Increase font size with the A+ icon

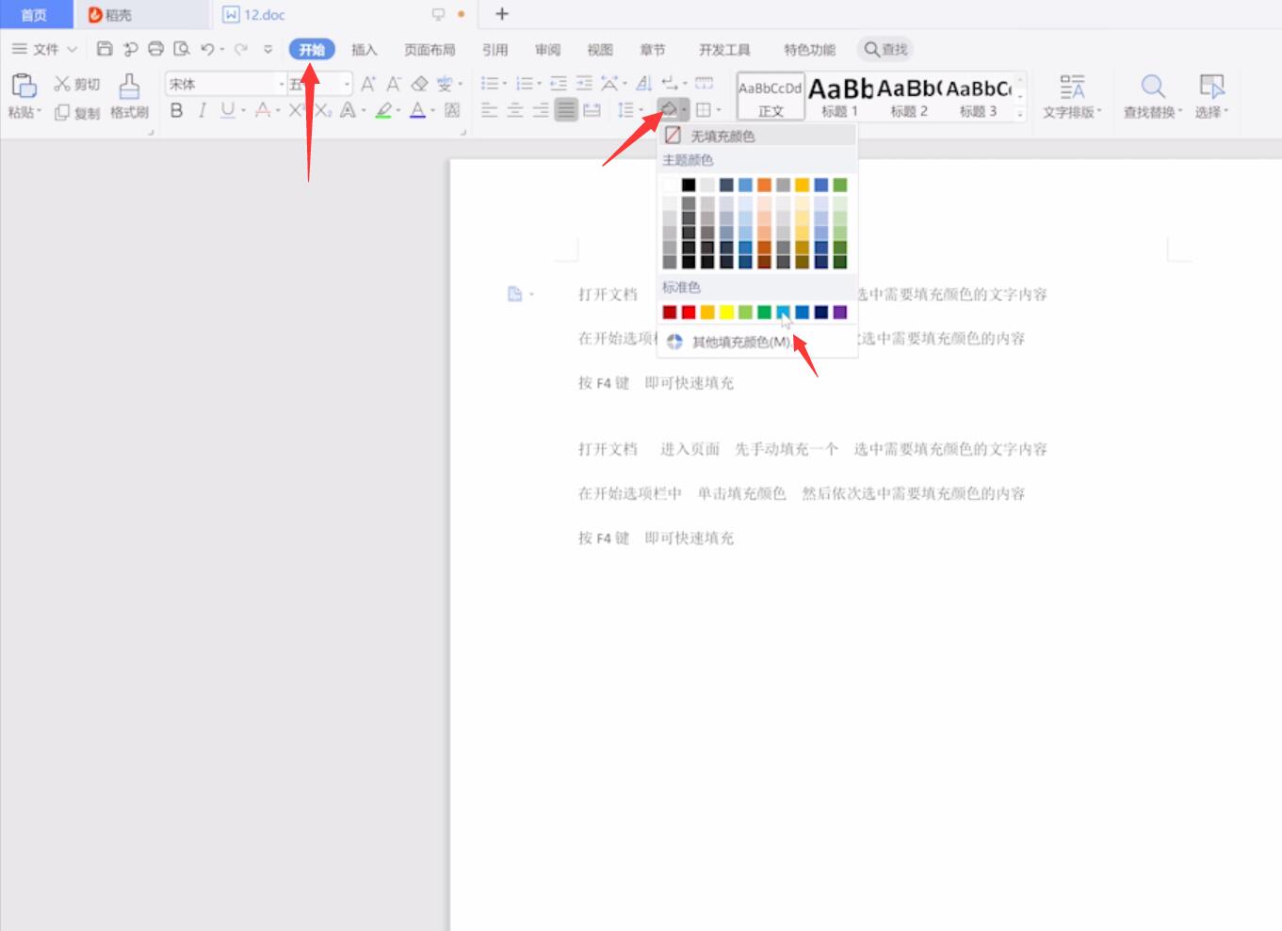pyautogui.click(x=368, y=84)
